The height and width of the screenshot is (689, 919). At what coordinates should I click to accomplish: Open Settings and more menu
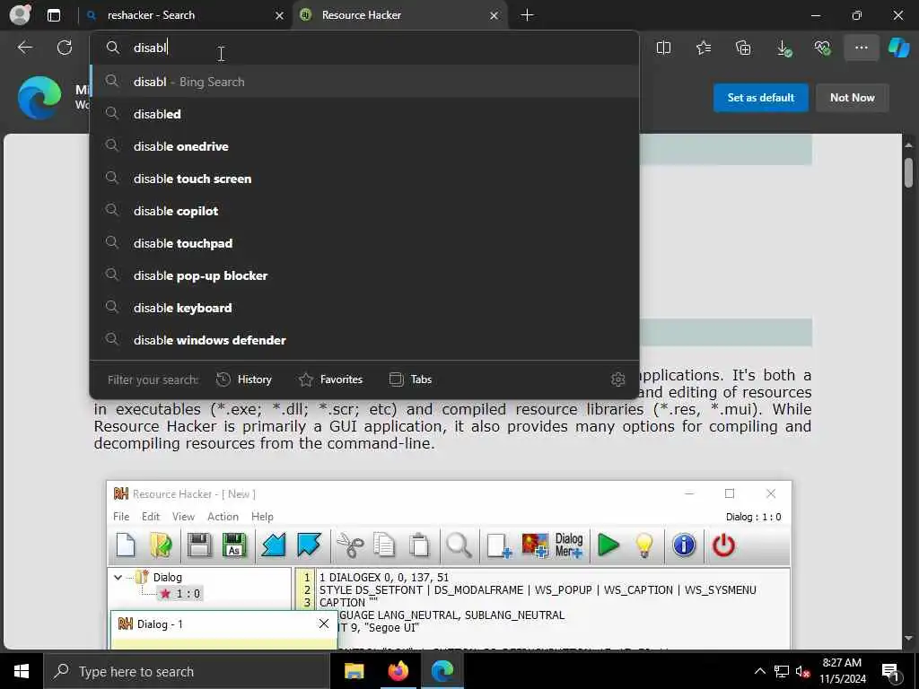point(861,48)
